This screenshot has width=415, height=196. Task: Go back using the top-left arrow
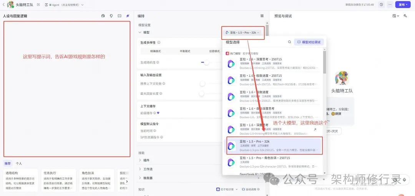point(3,5)
